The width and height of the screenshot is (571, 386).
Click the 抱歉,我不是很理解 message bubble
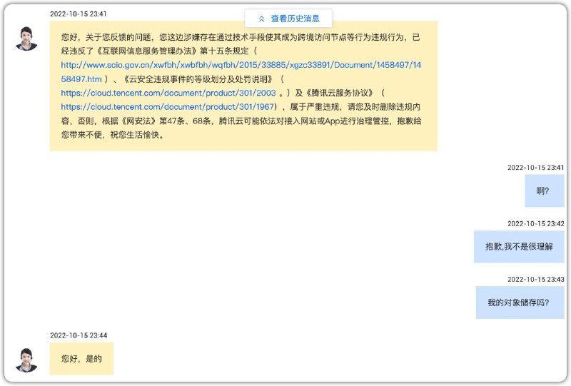tap(519, 247)
